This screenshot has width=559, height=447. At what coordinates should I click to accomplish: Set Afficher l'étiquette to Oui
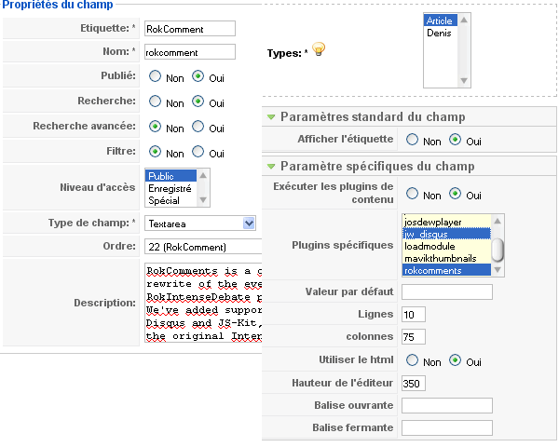455,140
